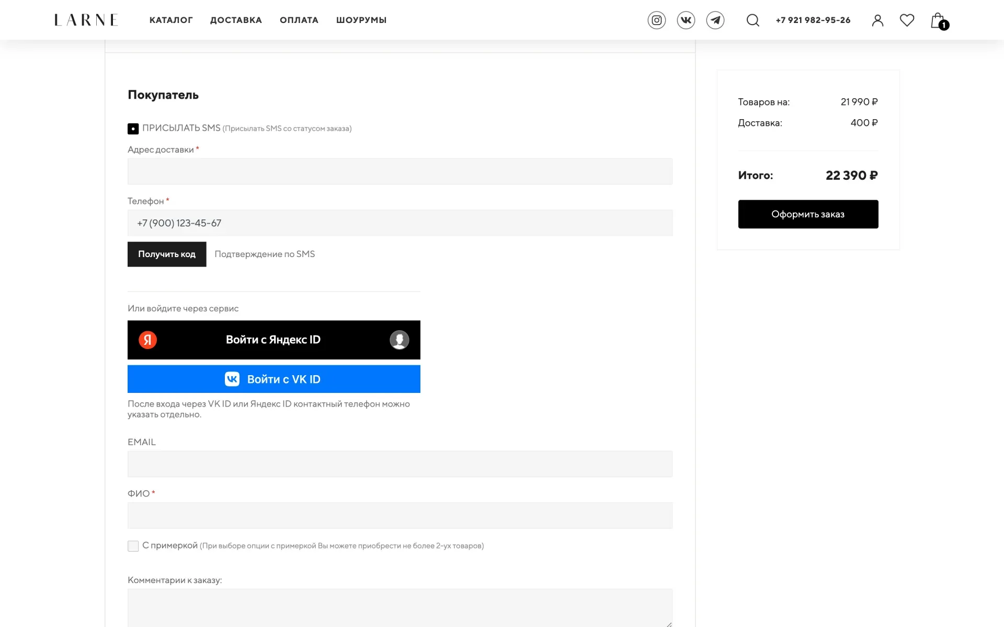The width and height of the screenshot is (1004, 627).
Task: Open the shopping bag cart icon
Action: 939,21
